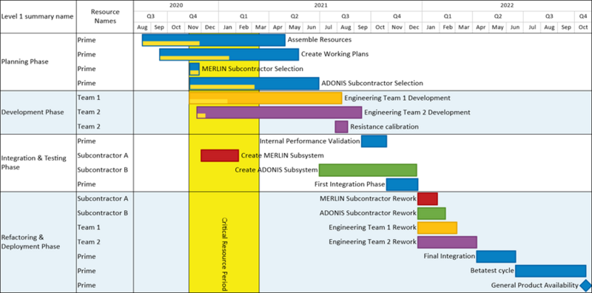Click the Create Working Plans label text

(334, 54)
